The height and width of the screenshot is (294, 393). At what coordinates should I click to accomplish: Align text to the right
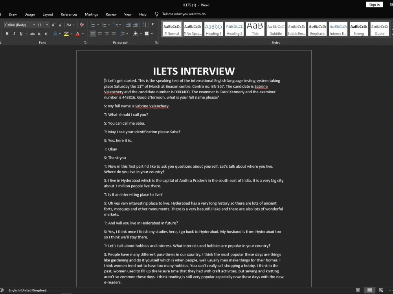tap(107, 34)
